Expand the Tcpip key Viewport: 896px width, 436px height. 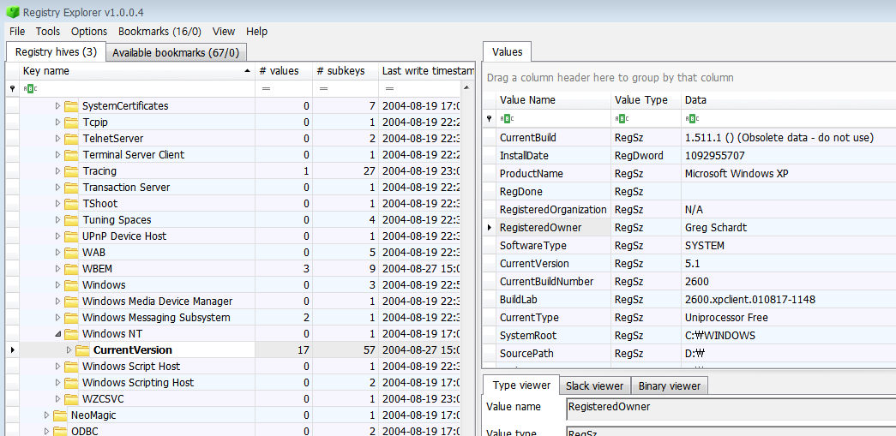(57, 122)
